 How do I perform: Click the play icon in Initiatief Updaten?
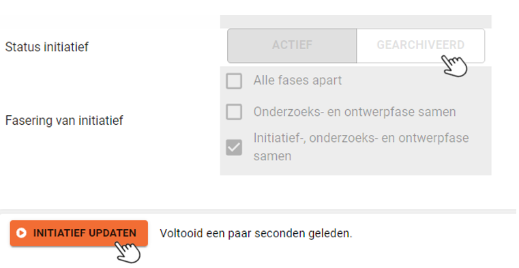[22, 233]
